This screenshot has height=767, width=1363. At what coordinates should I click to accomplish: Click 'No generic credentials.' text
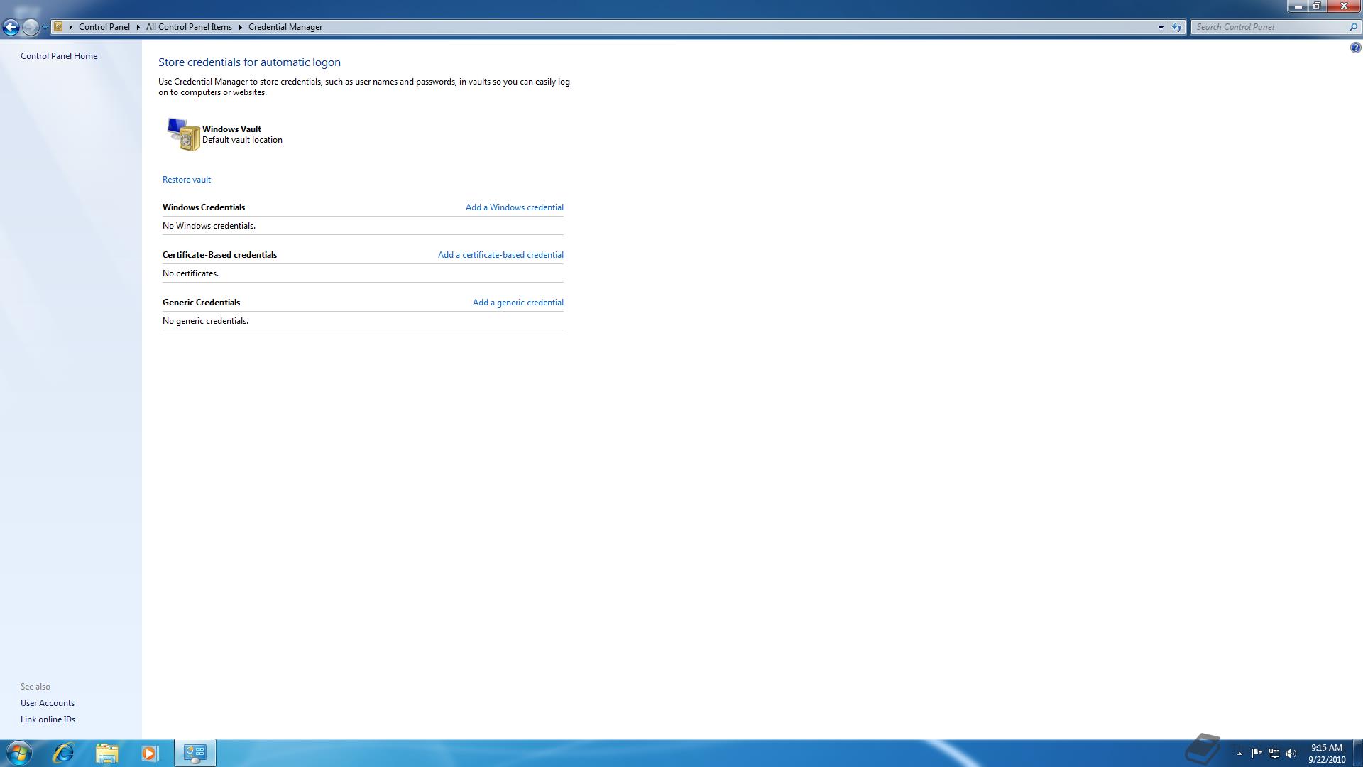[205, 321]
